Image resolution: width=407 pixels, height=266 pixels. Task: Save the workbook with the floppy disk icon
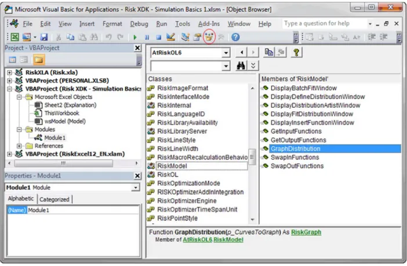[x=44, y=37]
